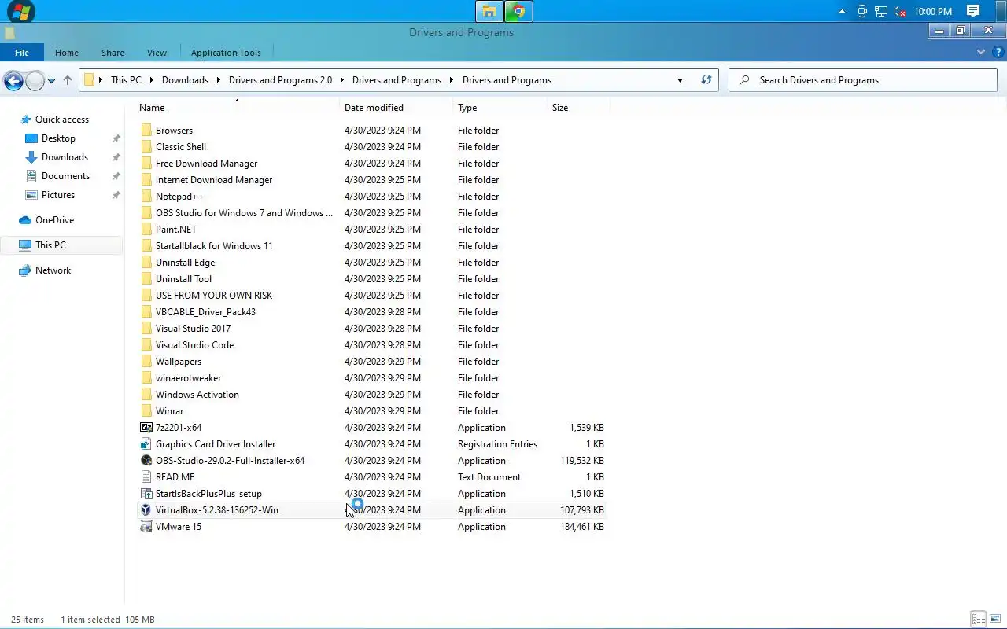
Task: Switch to details view layout button
Action: 978,620
